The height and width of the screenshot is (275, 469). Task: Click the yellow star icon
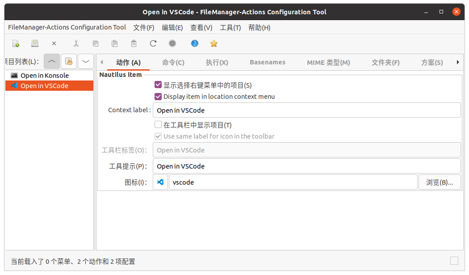214,43
